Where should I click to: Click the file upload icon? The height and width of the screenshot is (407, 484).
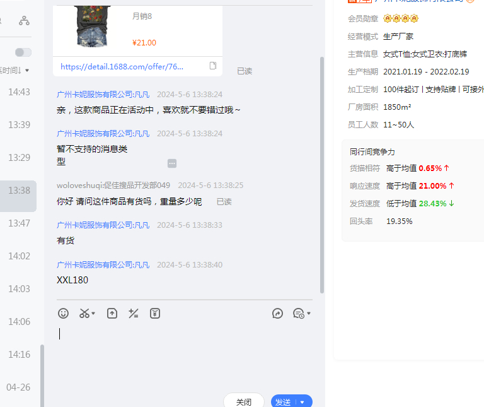[112, 313]
